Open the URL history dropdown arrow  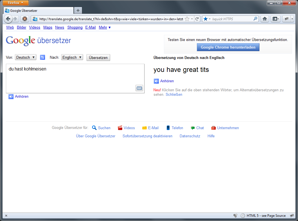192,19
